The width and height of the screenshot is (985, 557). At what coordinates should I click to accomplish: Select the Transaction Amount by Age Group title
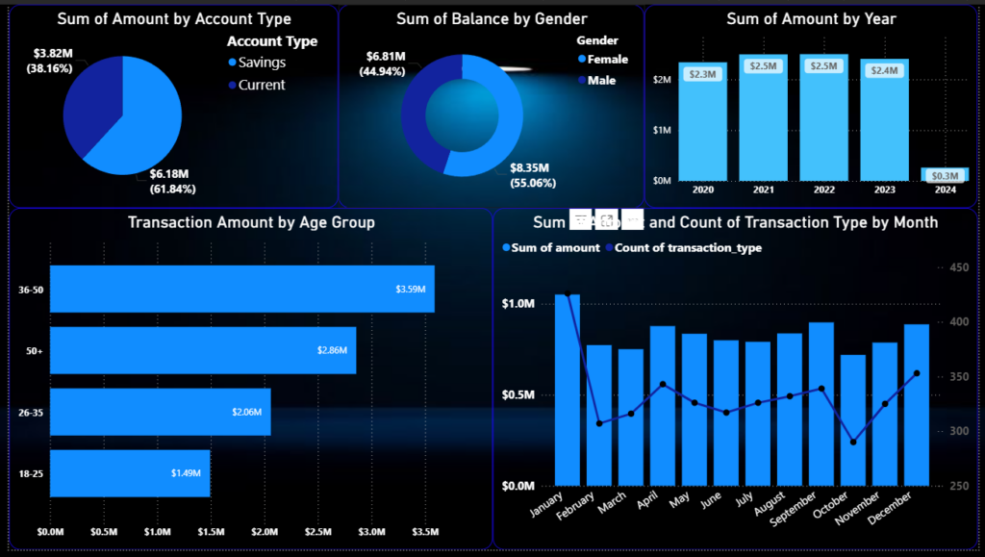pos(251,222)
